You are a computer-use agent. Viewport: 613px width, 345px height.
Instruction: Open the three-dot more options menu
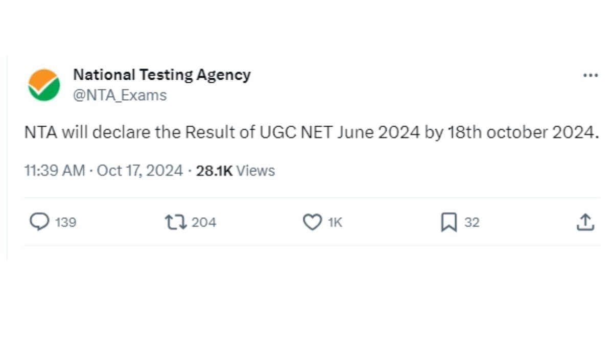click(590, 75)
